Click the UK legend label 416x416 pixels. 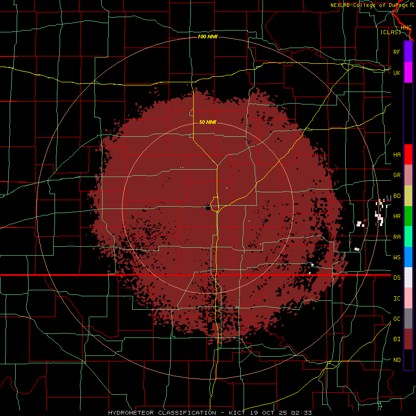(397, 73)
